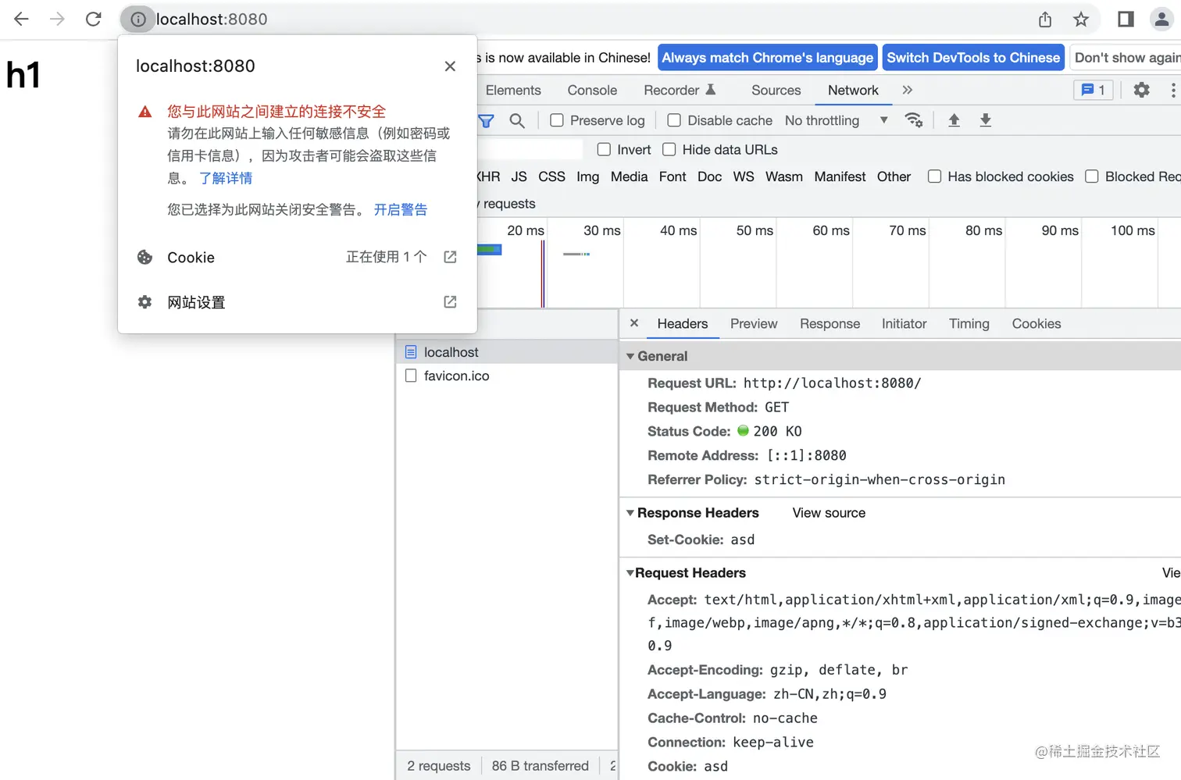
Task: Show more DevTools tabs chevron
Action: [907, 91]
